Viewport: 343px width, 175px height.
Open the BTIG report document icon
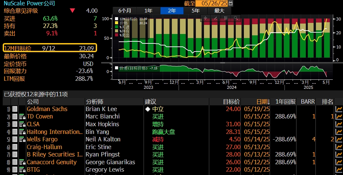(15, 170)
